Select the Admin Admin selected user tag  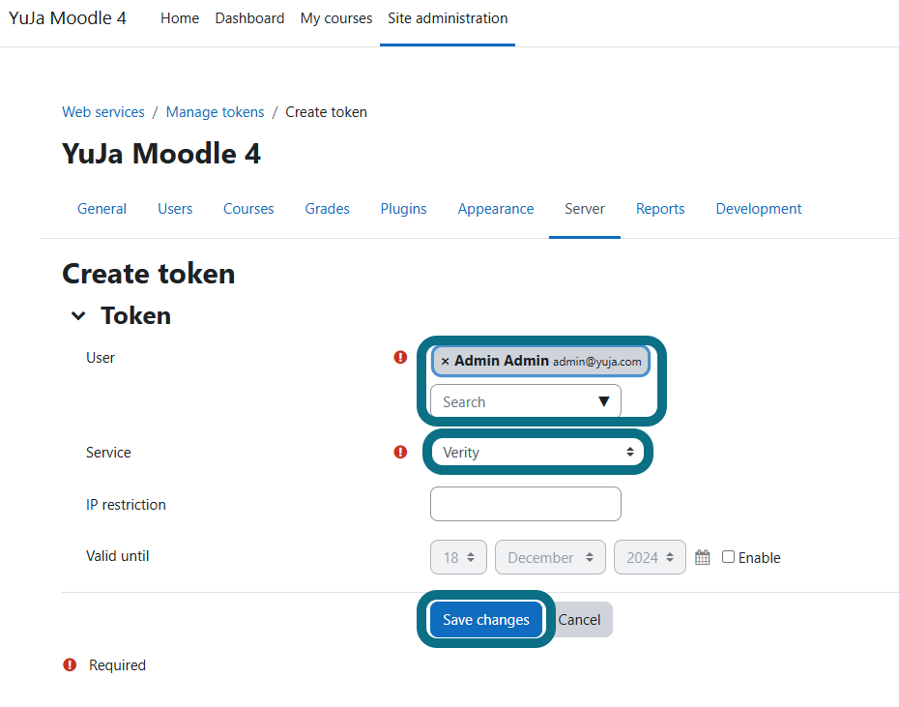click(x=540, y=361)
